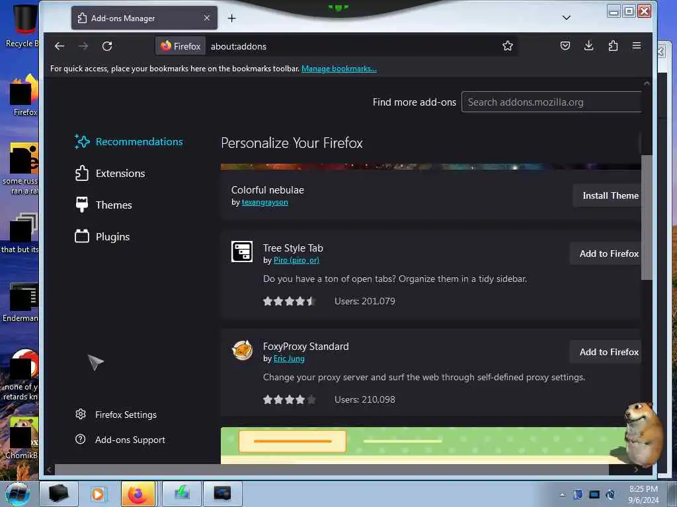Show hidden system tray icons arrow
Screen dimensions: 677x507
pyautogui.click(x=562, y=494)
